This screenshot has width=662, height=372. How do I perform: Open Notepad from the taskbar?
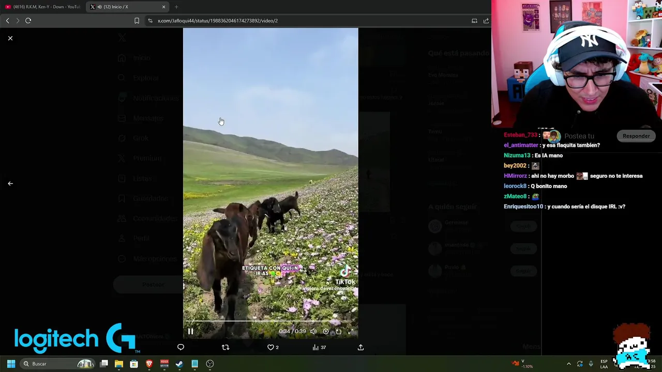(x=195, y=364)
